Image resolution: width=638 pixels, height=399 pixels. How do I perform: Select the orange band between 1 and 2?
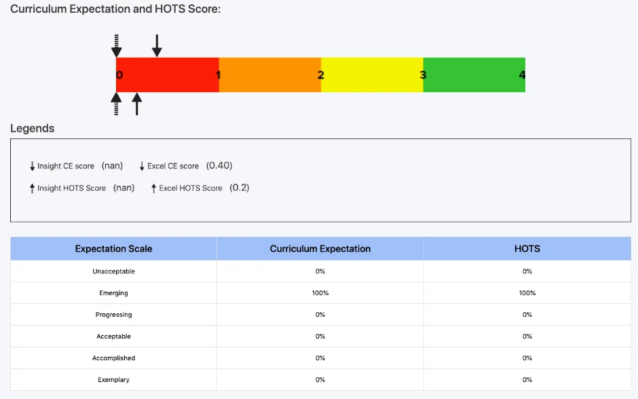[x=269, y=75]
